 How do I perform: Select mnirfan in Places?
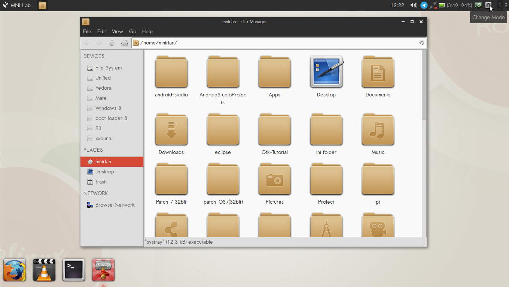[x=112, y=161]
